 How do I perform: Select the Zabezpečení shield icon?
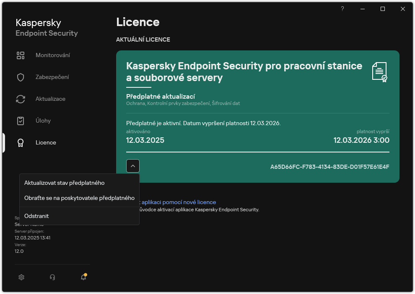[21, 77]
